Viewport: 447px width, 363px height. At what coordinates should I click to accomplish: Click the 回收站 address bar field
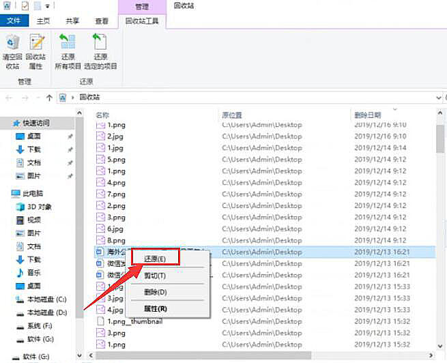pyautogui.click(x=245, y=98)
